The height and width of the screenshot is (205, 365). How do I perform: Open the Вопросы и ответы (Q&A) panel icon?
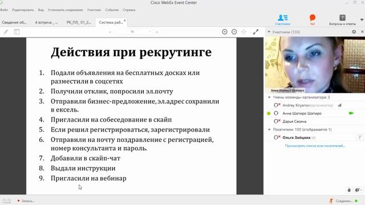342,19
